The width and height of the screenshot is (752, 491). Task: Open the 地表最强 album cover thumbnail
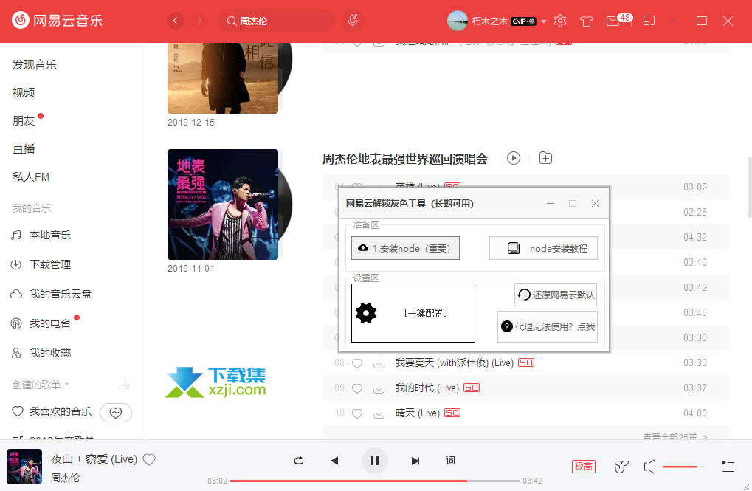223,205
